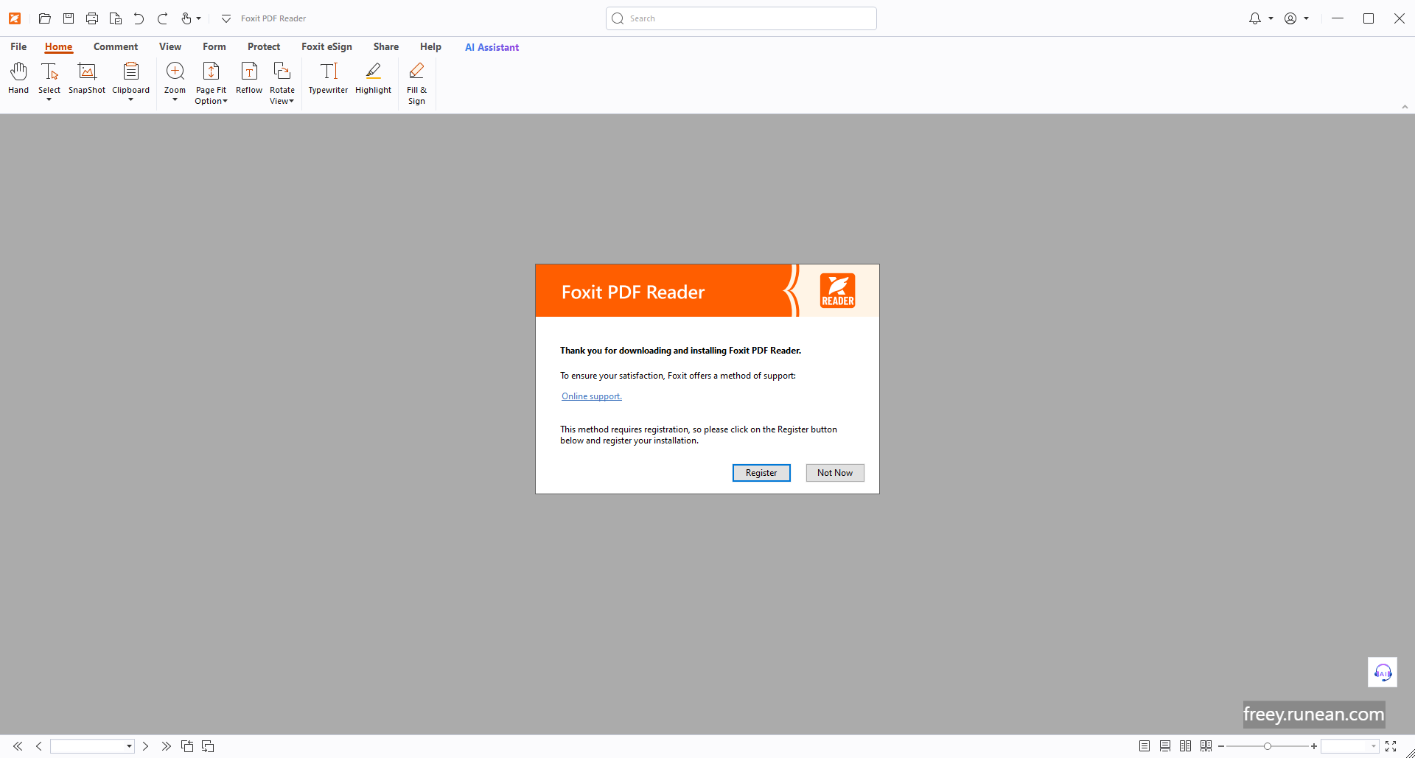This screenshot has height=758, width=1415.
Task: Open the AI assistant chat bubble
Action: (x=1383, y=672)
